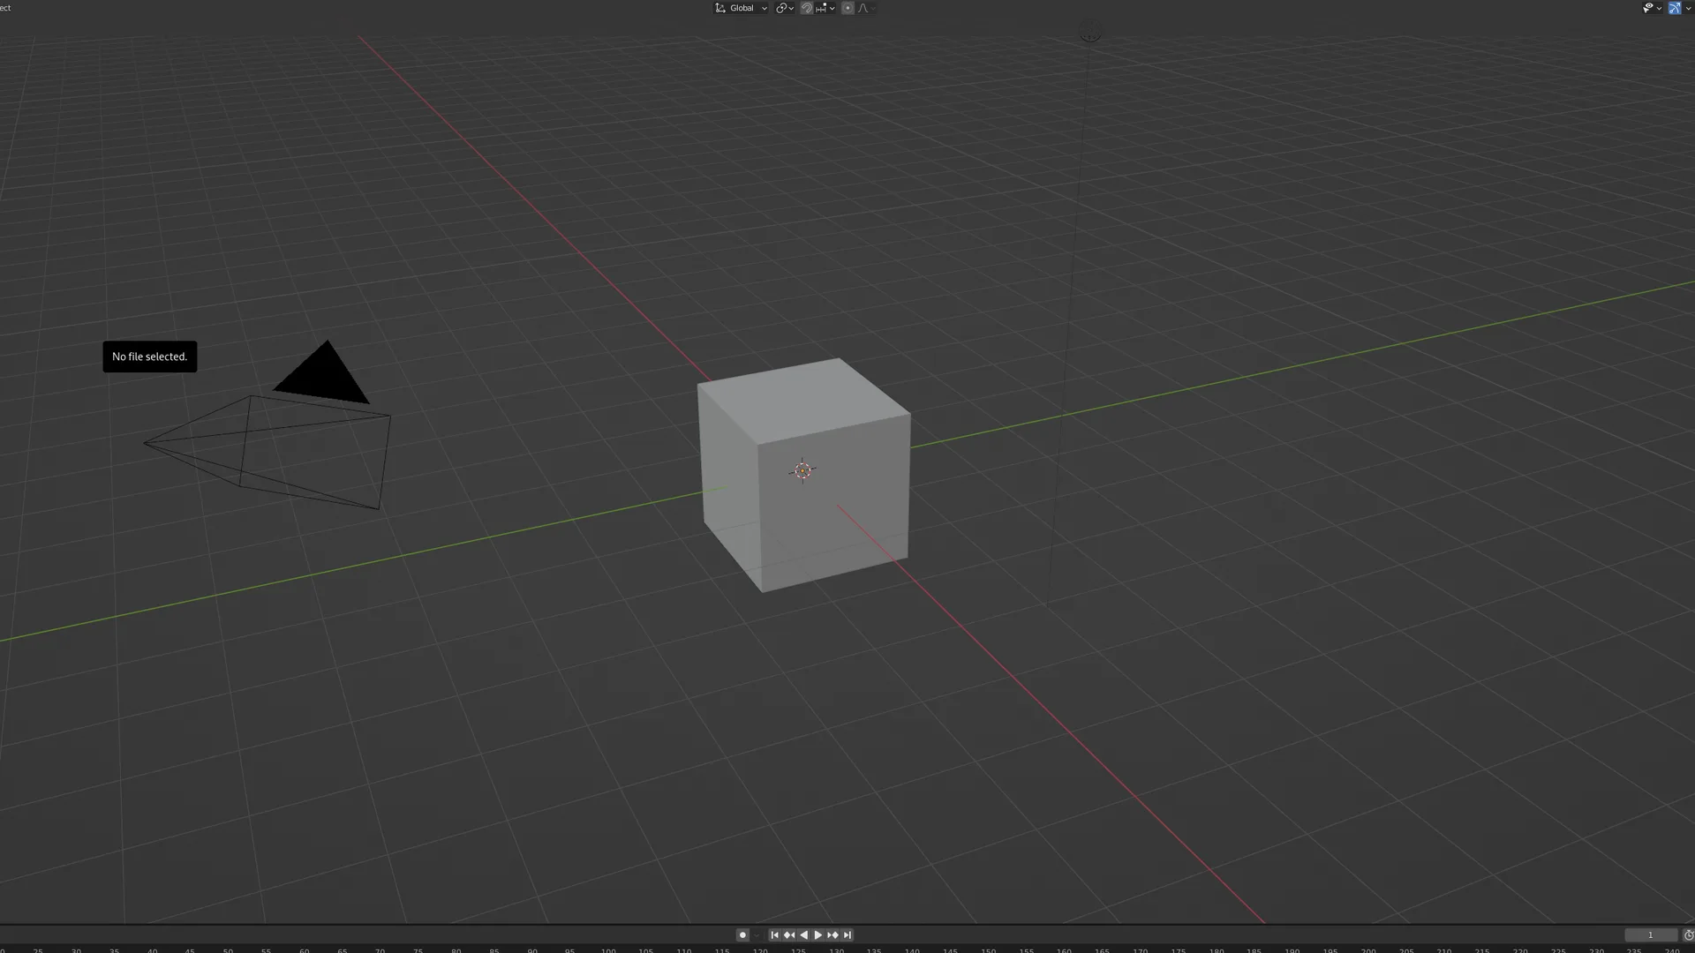Open the pivot point link dropdown
1695x953 pixels.
(x=785, y=8)
